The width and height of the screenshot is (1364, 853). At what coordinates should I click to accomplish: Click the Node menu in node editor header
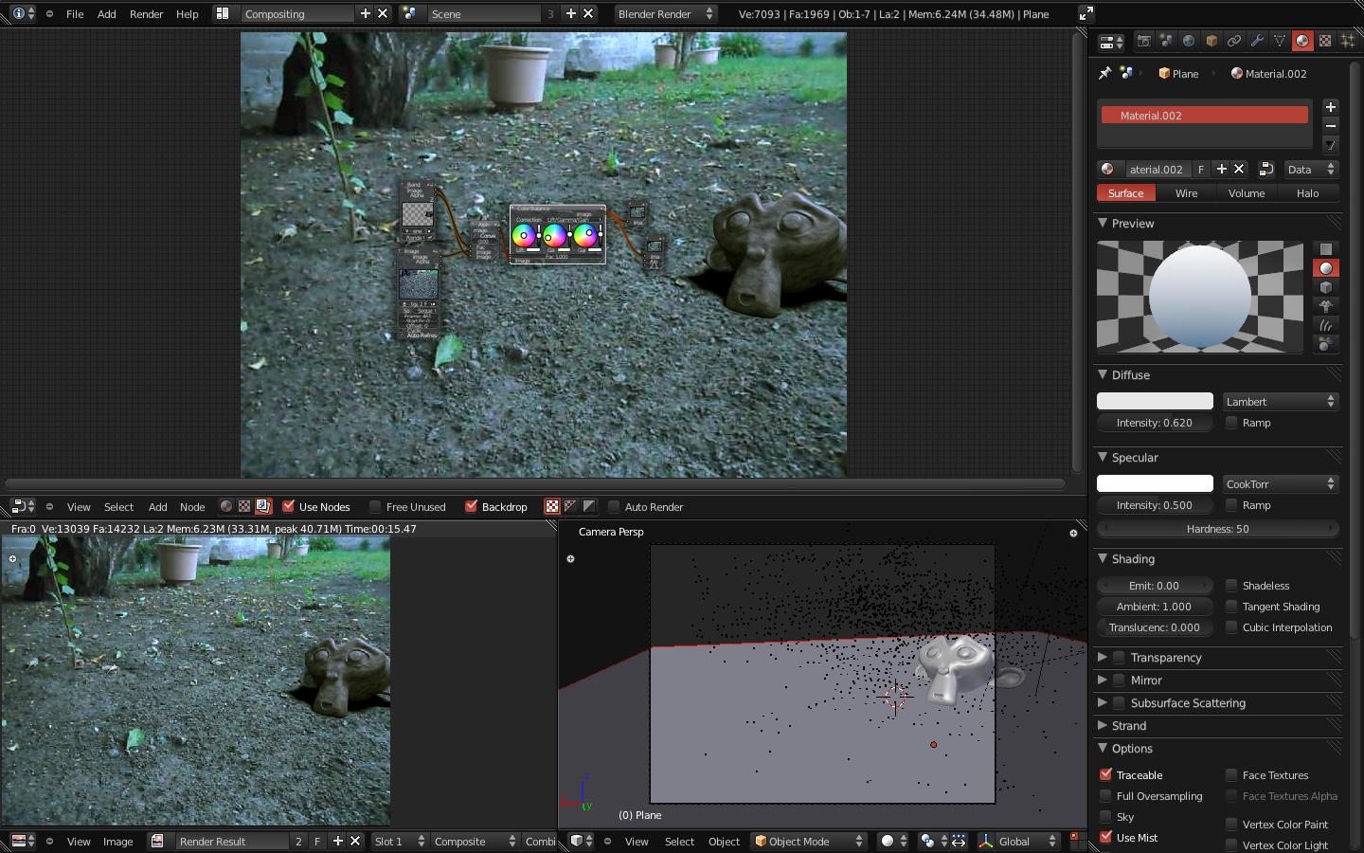[x=192, y=507]
